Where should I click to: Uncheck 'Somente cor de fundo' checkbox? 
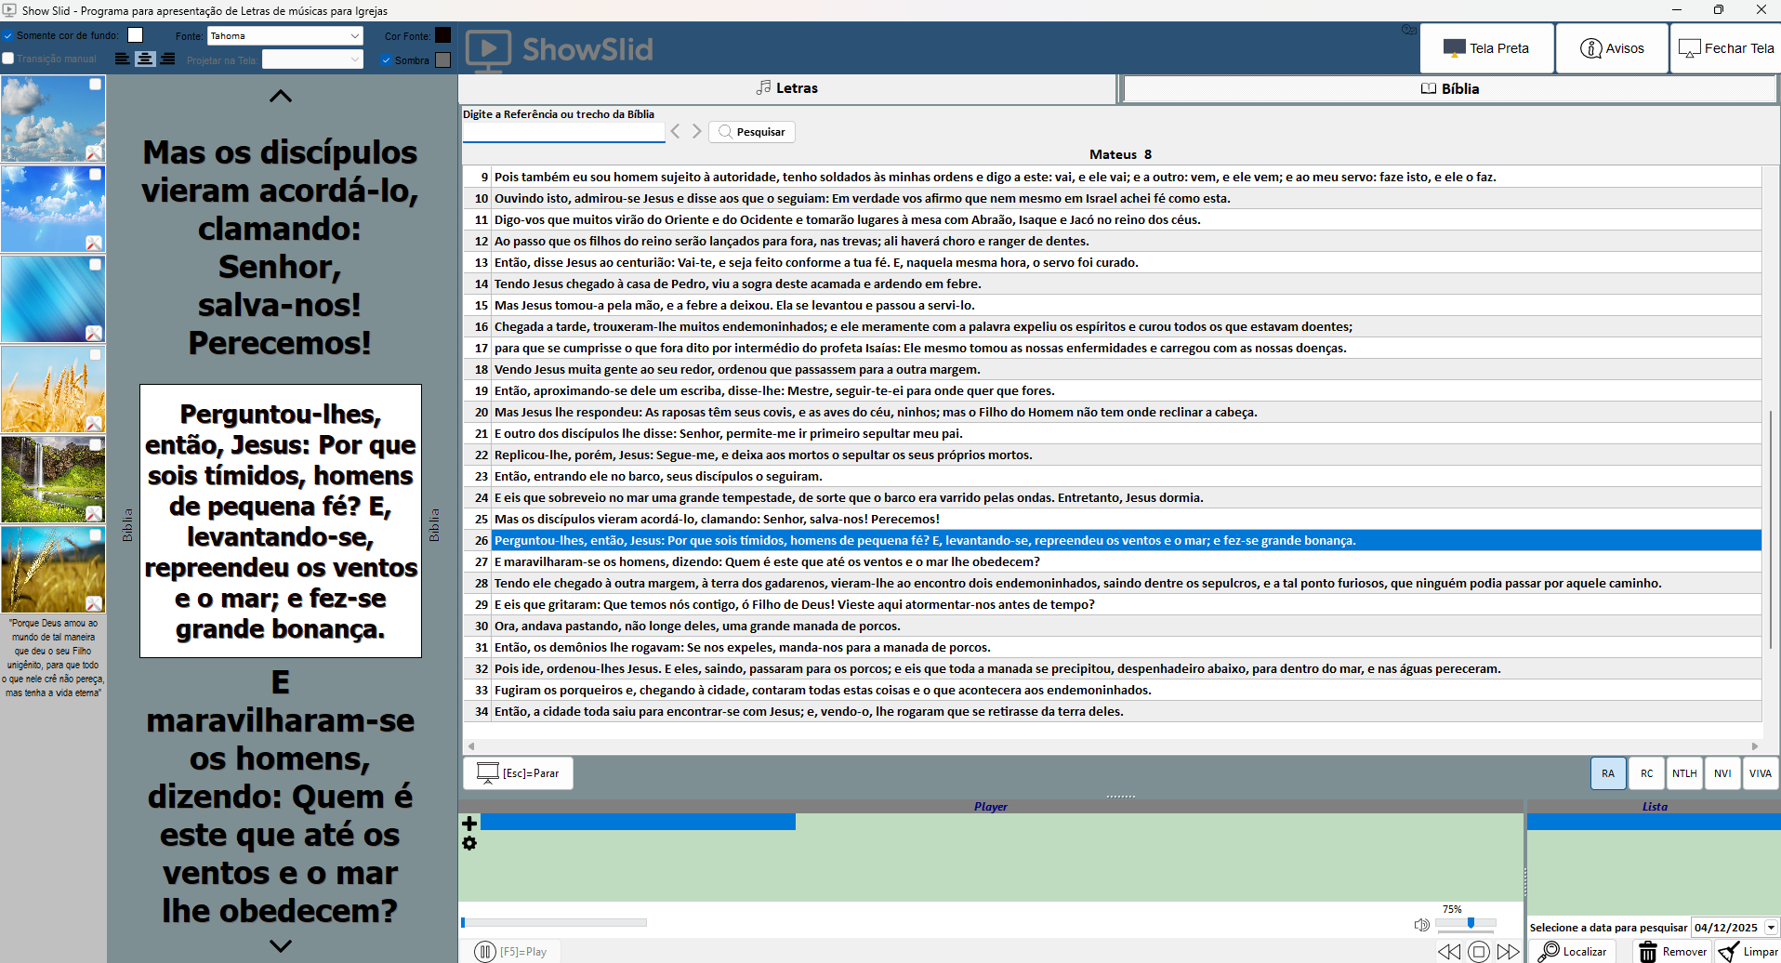tap(8, 35)
